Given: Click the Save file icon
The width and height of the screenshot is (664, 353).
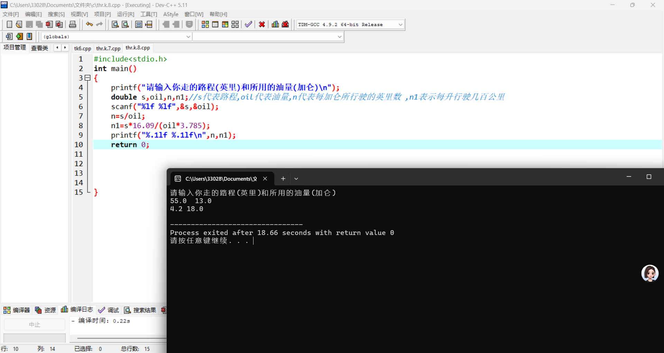Looking at the screenshot, I should (29, 24).
